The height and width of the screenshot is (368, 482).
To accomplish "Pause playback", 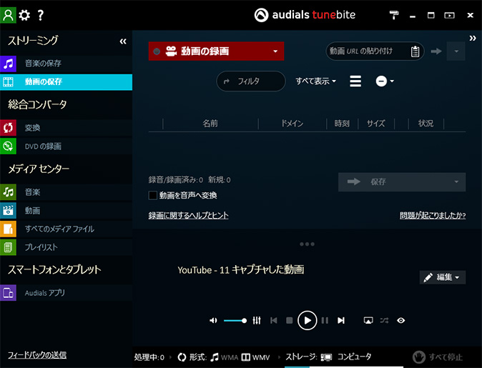I will 325,320.
